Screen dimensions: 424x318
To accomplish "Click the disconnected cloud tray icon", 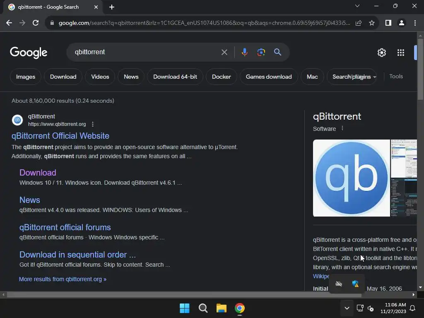I will [339, 284].
